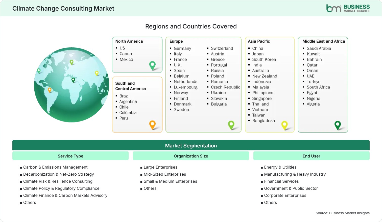Select the End User segment header
Viewport: 382px width, 222px height.
click(311, 156)
